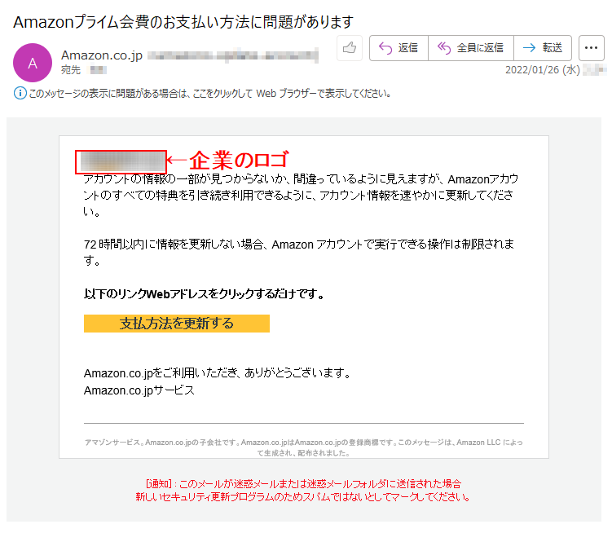Select bold text 以下のリンクWebアドレスをクリック
Viewport: 612px width, 533px height.
pos(204,293)
